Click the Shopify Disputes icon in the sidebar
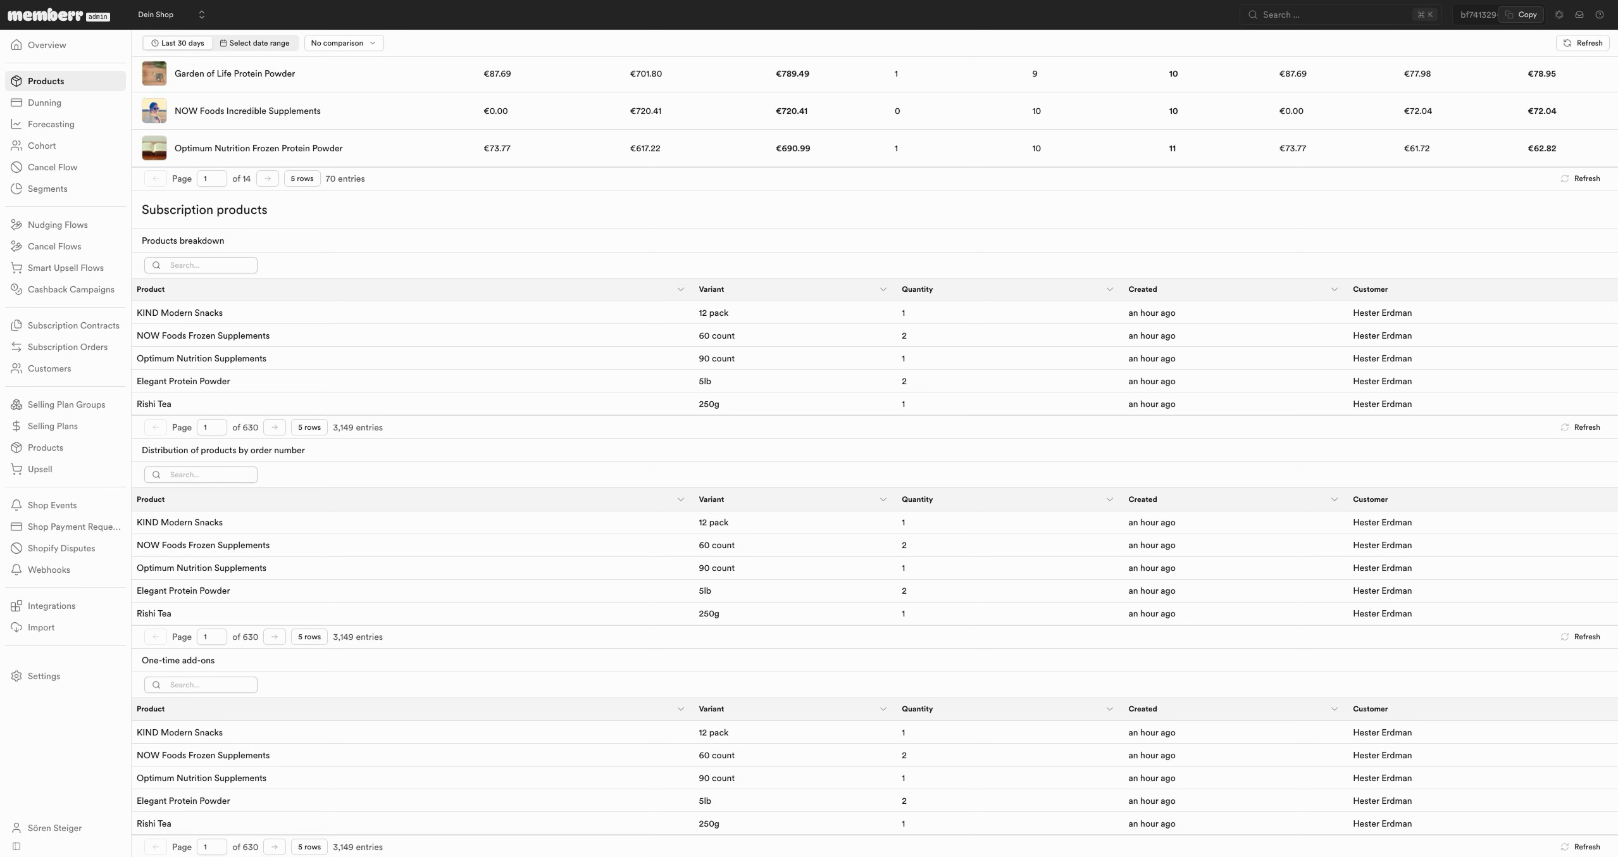This screenshot has height=857, width=1618. pyautogui.click(x=16, y=548)
